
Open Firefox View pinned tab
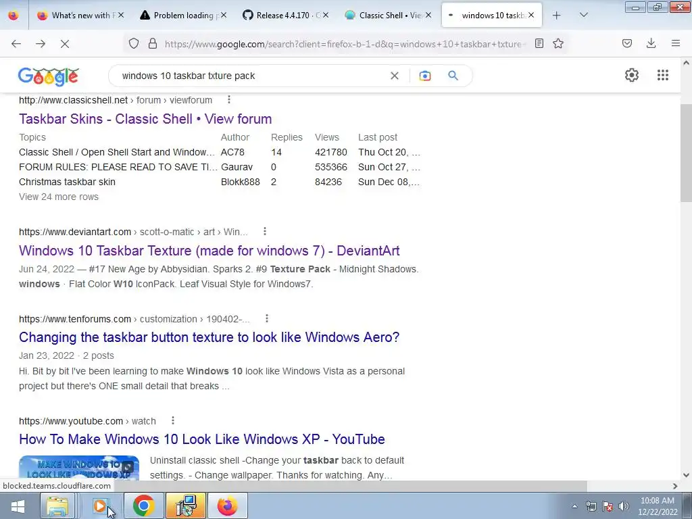click(14, 16)
